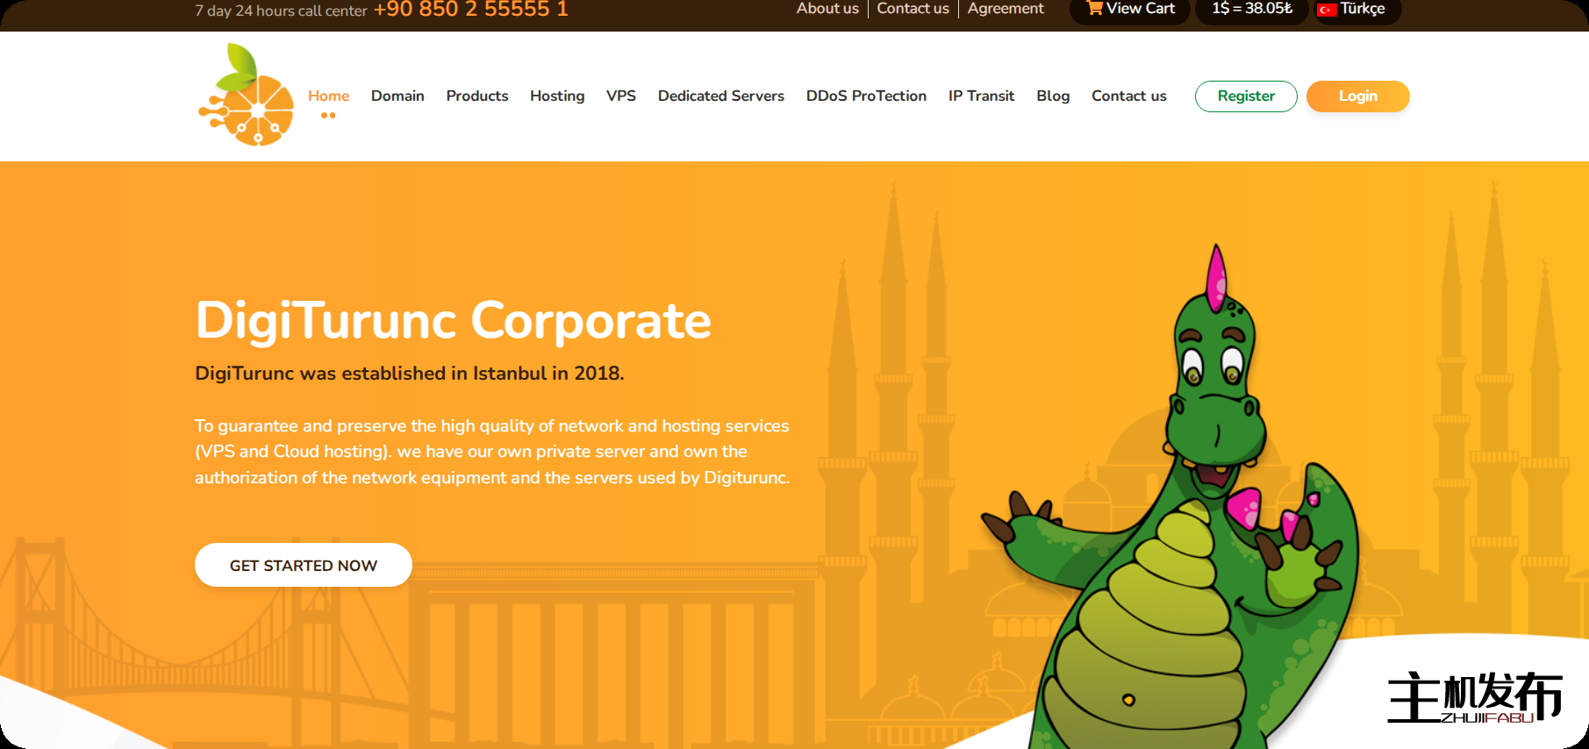Open the shopping cart icon
The height and width of the screenshot is (749, 1589).
1095,8
